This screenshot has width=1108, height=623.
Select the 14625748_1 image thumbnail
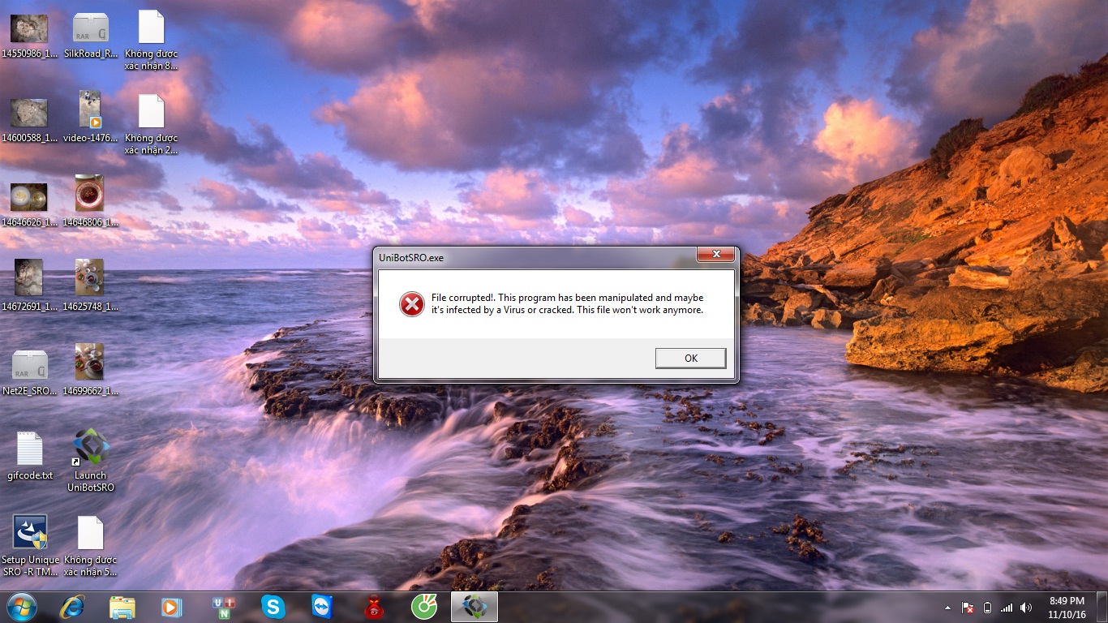click(x=90, y=286)
